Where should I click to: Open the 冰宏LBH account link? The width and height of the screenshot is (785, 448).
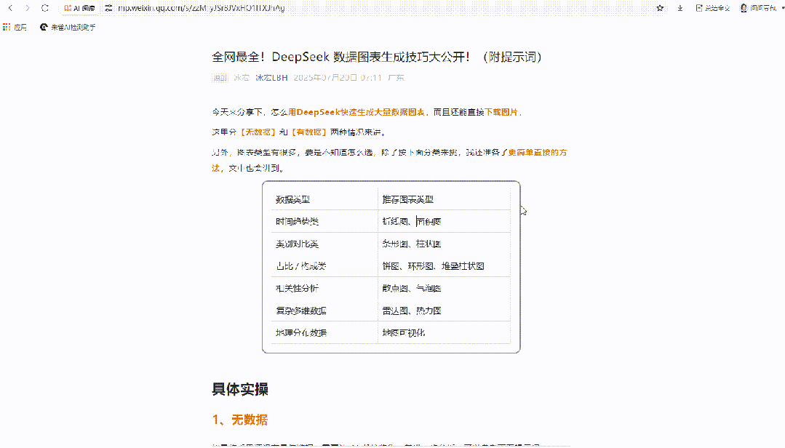[271, 78]
